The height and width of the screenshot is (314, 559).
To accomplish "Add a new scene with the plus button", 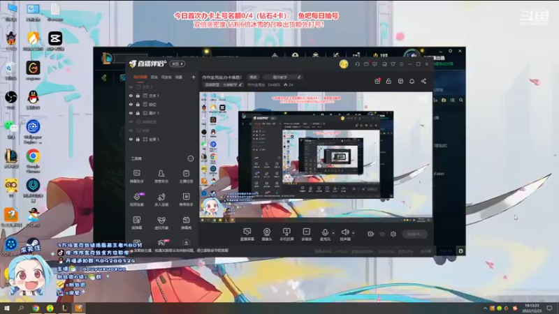I will tap(194, 77).
